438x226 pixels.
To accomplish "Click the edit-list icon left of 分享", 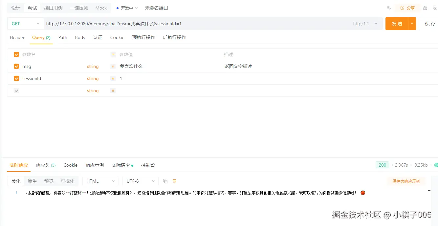I will (389, 8).
